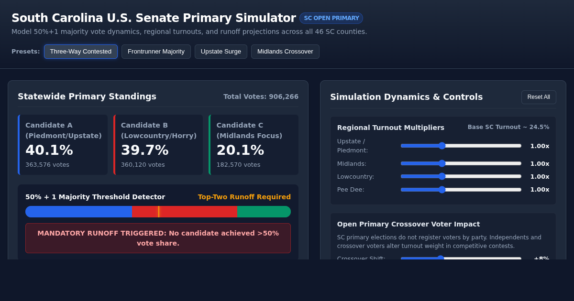The image size is (574, 301).
Task: Click the 360,120 votes count
Action: [x=143, y=165]
